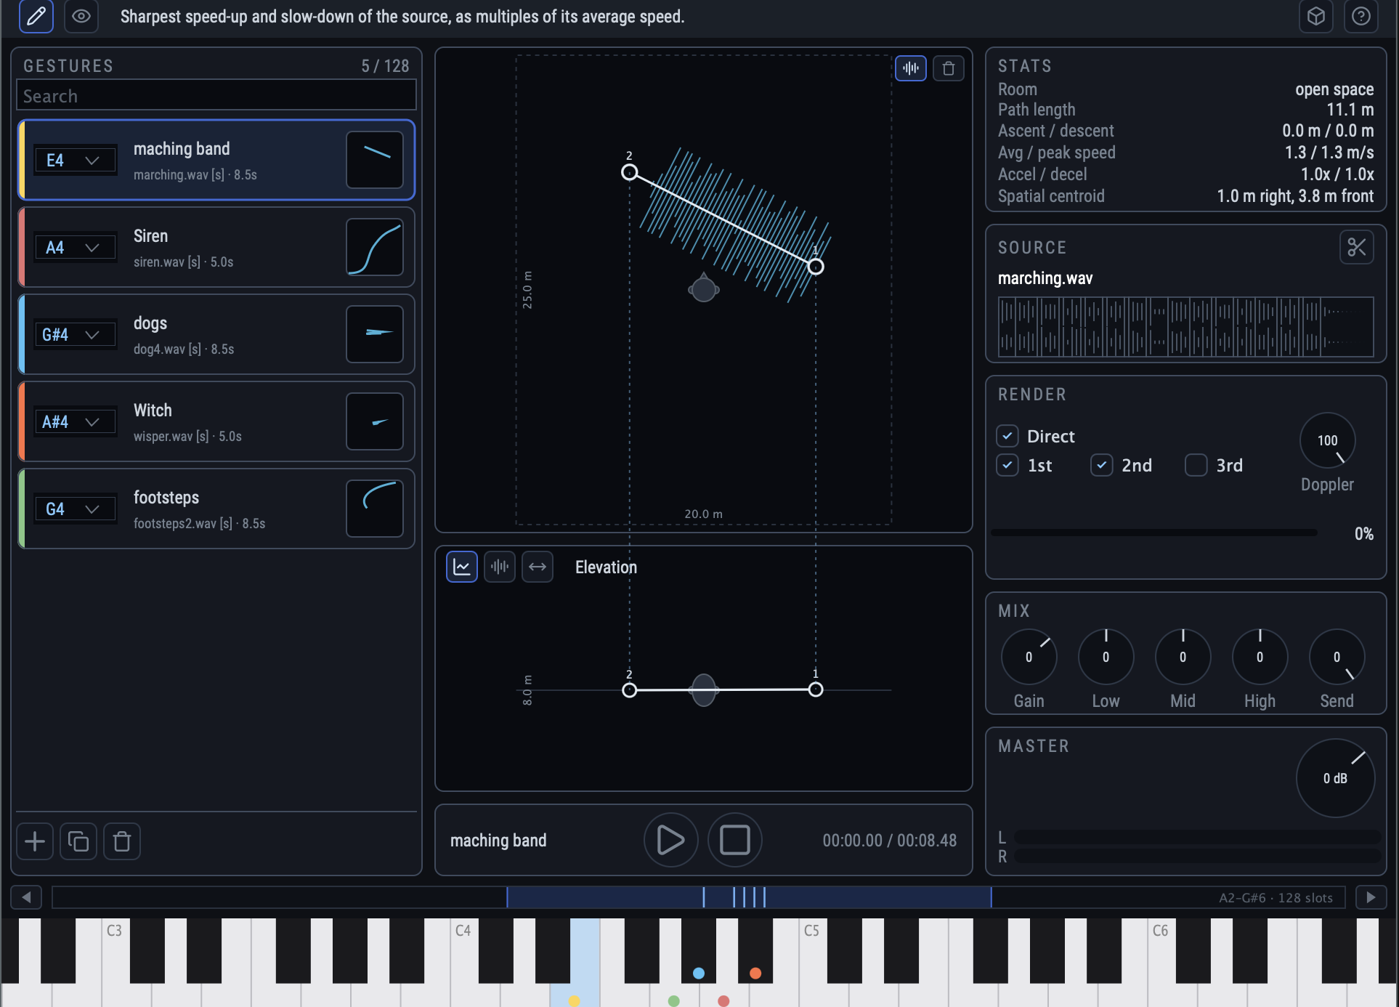The image size is (1399, 1007).
Task: Click the High EQ knob
Action: (1260, 657)
